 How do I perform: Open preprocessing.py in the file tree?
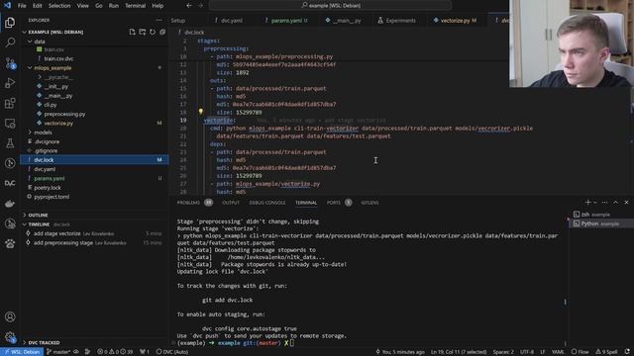[64, 114]
